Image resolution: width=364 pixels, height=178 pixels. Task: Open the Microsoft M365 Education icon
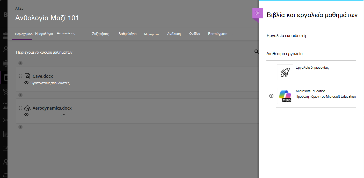tap(285, 96)
